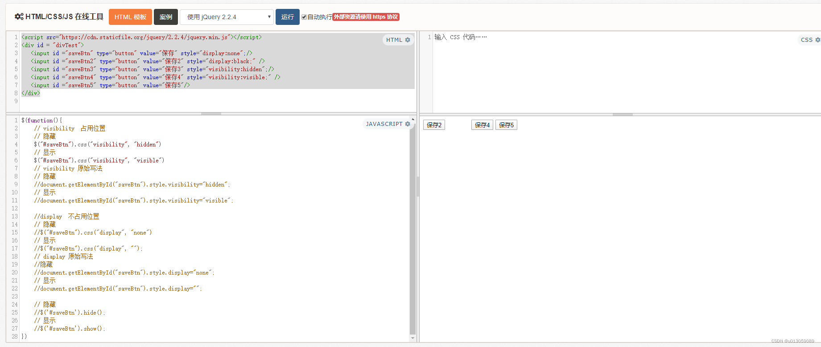Screen dimensions: 821x347
Task: Click the style.display="none" comment line
Action: (x=124, y=273)
